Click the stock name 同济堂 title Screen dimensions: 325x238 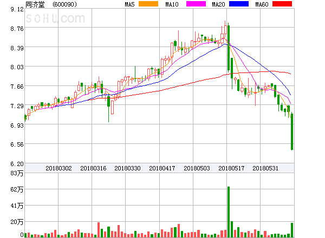tap(35, 4)
